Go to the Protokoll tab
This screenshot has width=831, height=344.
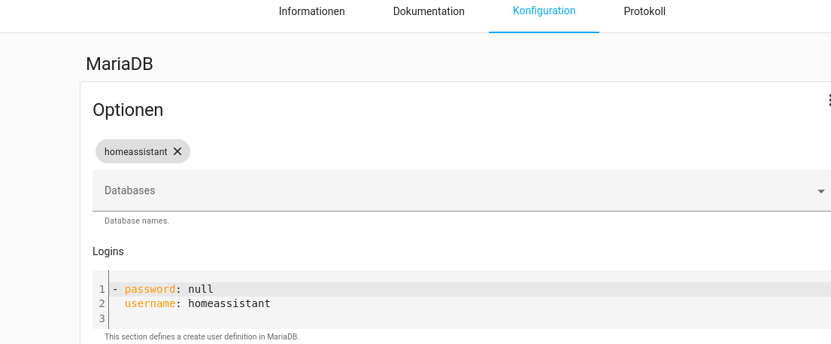point(644,12)
